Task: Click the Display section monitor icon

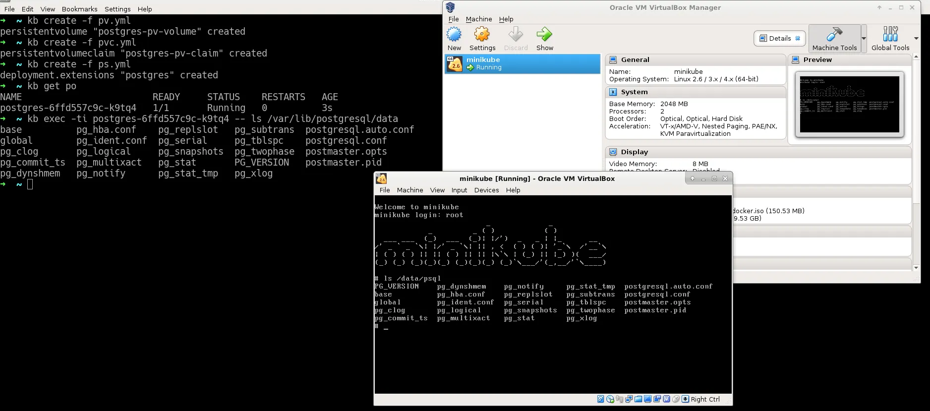Action: coord(613,152)
